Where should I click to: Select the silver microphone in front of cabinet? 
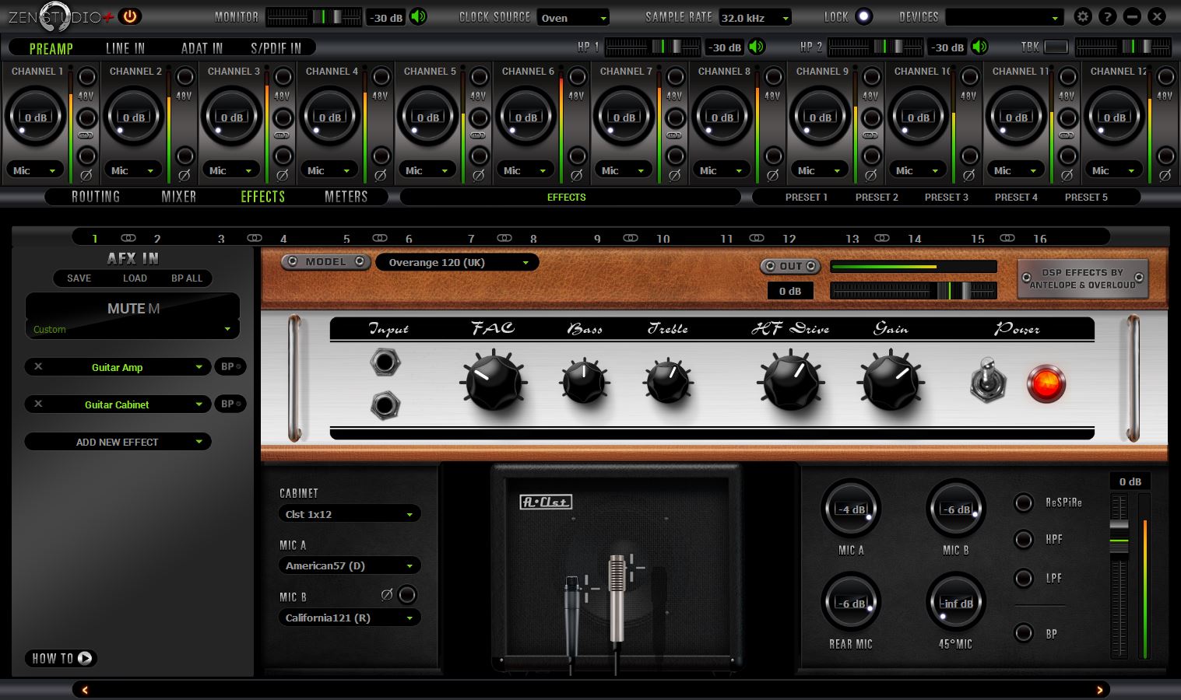click(x=617, y=599)
